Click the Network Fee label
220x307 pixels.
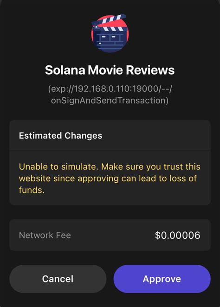(45, 235)
